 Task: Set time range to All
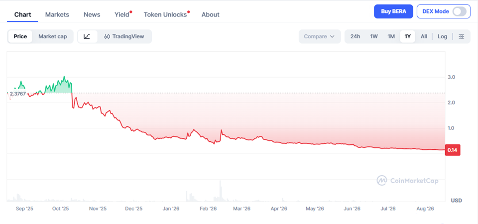point(424,36)
